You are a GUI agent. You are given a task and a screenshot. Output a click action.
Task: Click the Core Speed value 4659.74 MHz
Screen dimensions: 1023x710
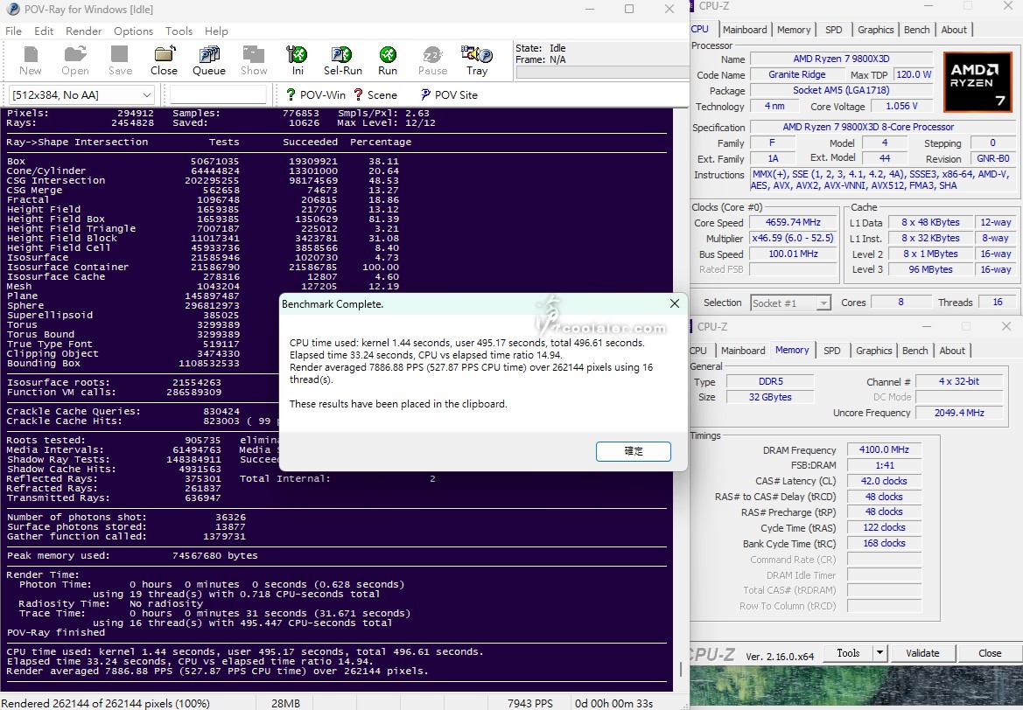[x=793, y=222]
